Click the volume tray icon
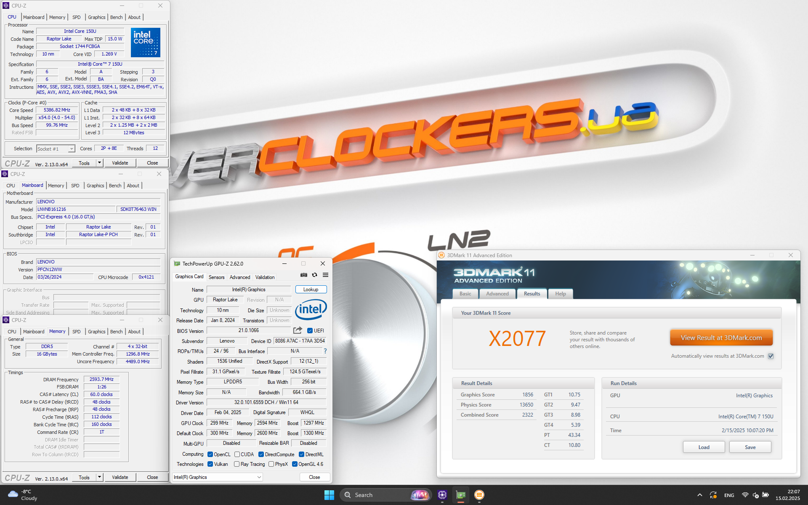808x505 pixels. (x=755, y=495)
